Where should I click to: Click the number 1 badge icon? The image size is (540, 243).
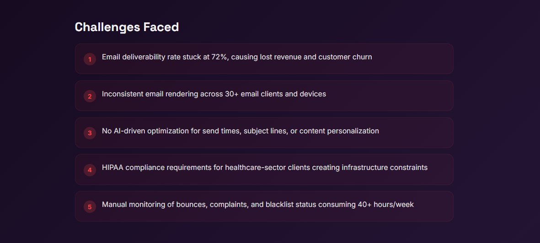pyautogui.click(x=90, y=59)
